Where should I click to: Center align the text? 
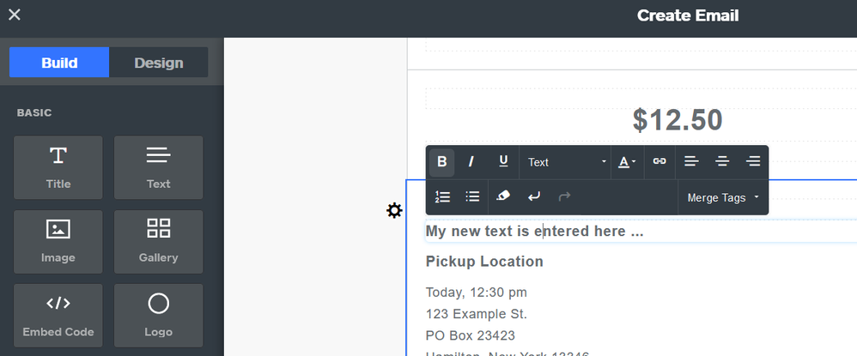(722, 162)
